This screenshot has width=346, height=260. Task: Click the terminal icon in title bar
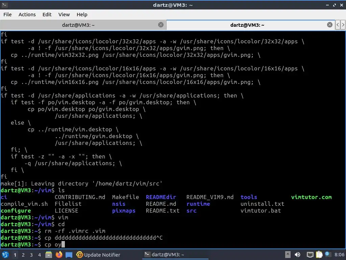click(5, 5)
